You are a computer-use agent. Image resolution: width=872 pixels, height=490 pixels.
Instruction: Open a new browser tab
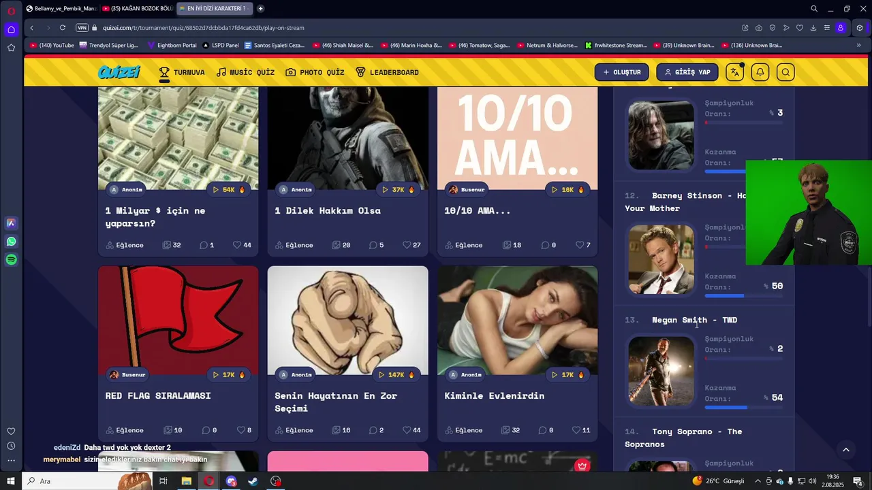coord(260,9)
